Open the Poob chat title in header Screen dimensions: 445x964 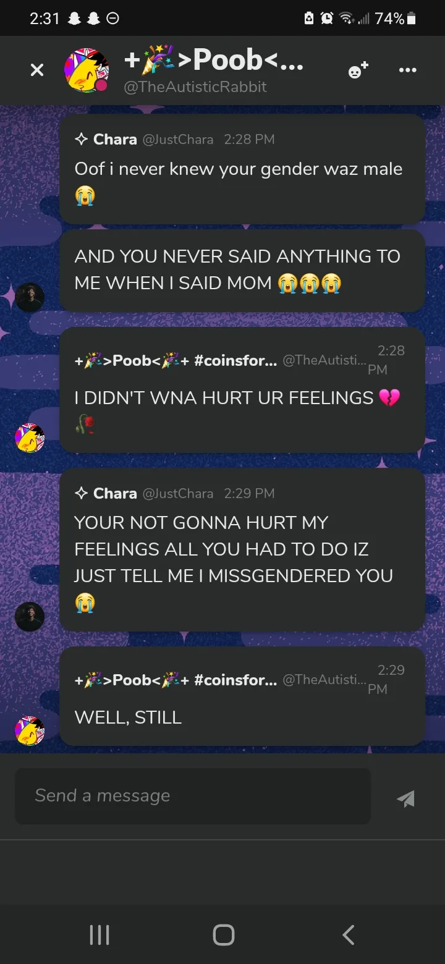[214, 60]
